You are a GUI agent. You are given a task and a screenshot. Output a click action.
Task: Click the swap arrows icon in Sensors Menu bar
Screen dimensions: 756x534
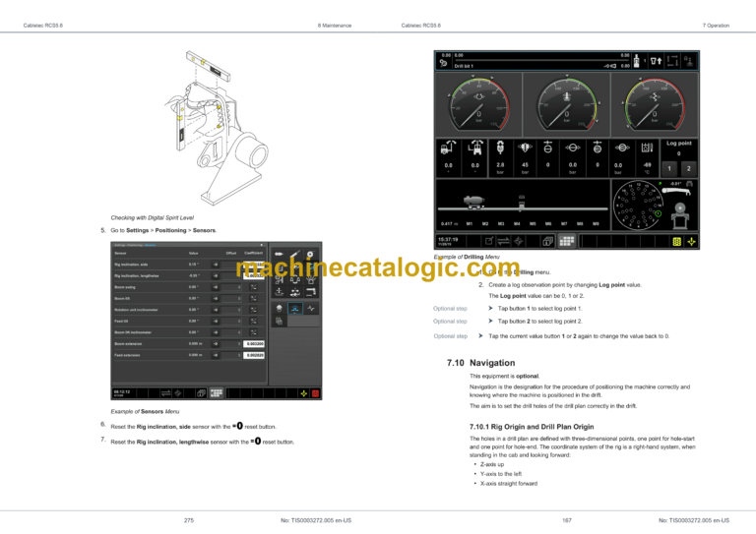tap(165, 393)
